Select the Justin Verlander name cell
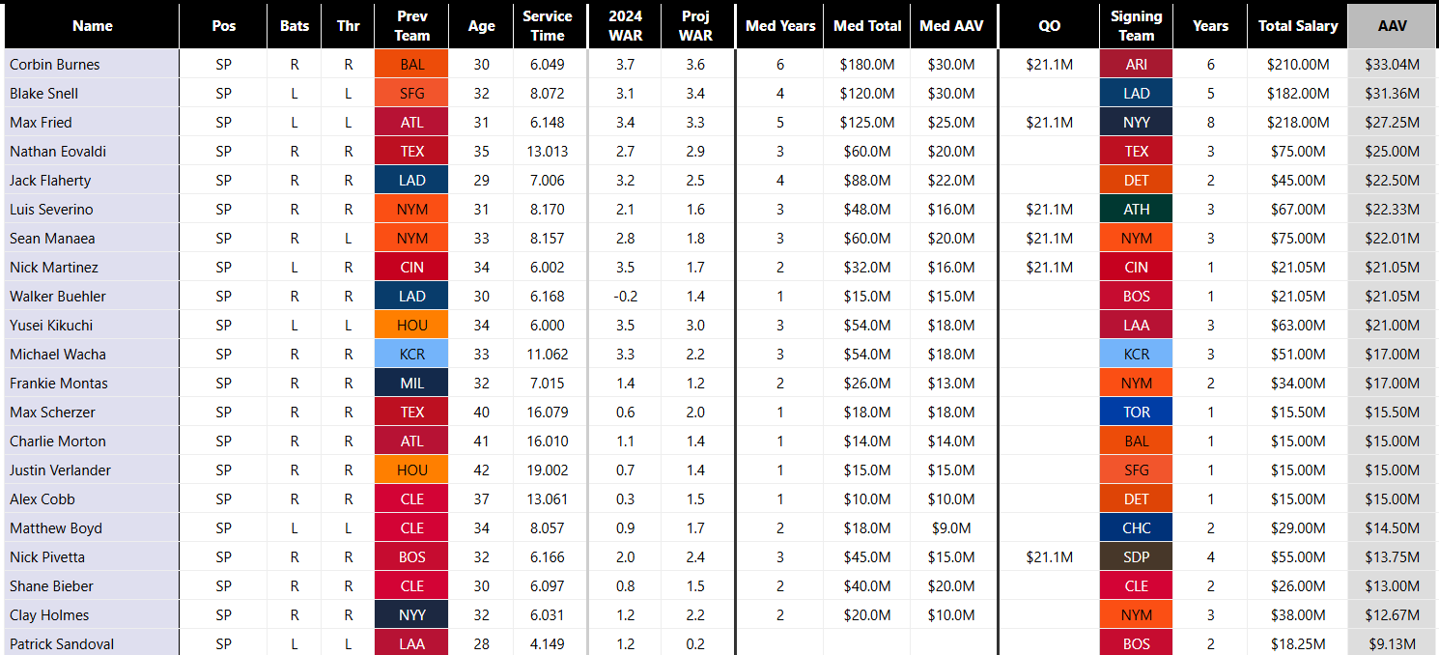 click(x=60, y=470)
